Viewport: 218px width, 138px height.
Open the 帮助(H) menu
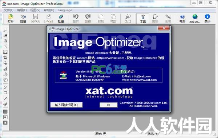[x=49, y=10]
